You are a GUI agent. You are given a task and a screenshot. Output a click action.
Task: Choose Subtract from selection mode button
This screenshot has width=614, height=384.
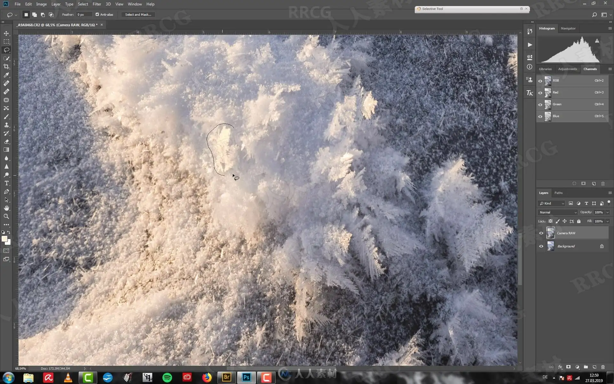coord(43,15)
